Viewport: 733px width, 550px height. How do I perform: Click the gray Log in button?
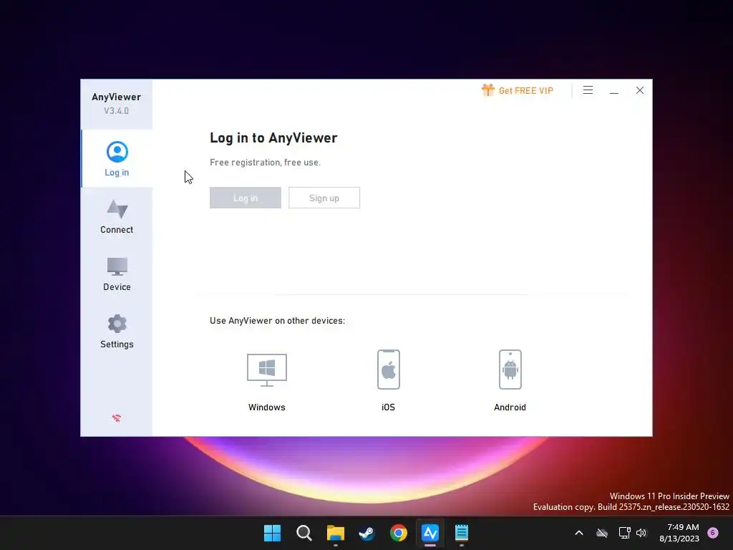[x=246, y=198]
